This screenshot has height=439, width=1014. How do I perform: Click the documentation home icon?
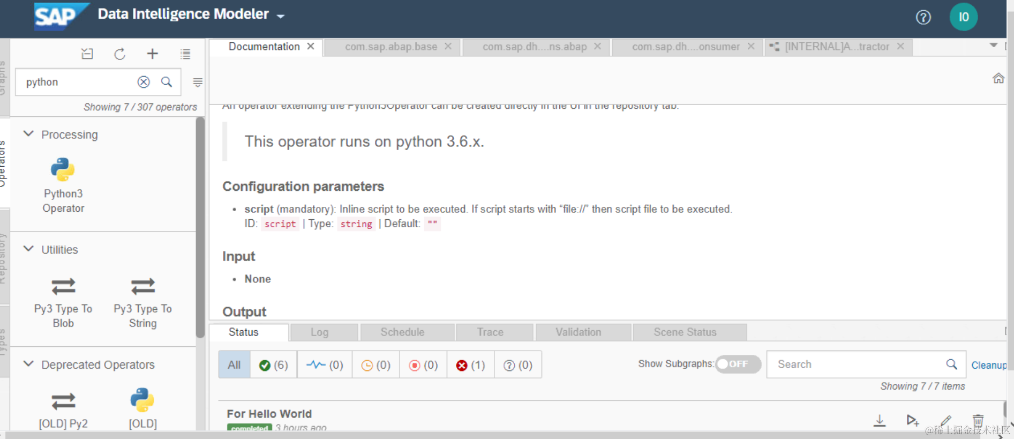click(998, 78)
